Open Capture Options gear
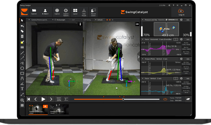The height and width of the screenshot is (125, 211). click(66, 11)
